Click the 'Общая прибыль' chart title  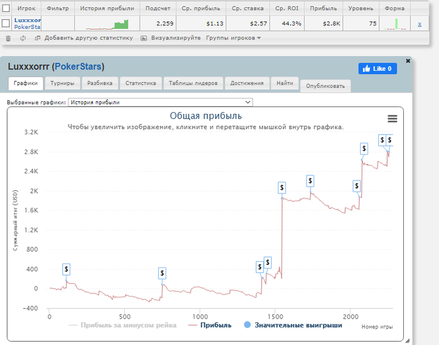click(x=206, y=116)
